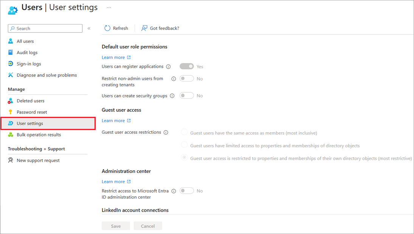Select 'Guest users have the same access as members'
This screenshot has height=234, width=414.
point(184,132)
